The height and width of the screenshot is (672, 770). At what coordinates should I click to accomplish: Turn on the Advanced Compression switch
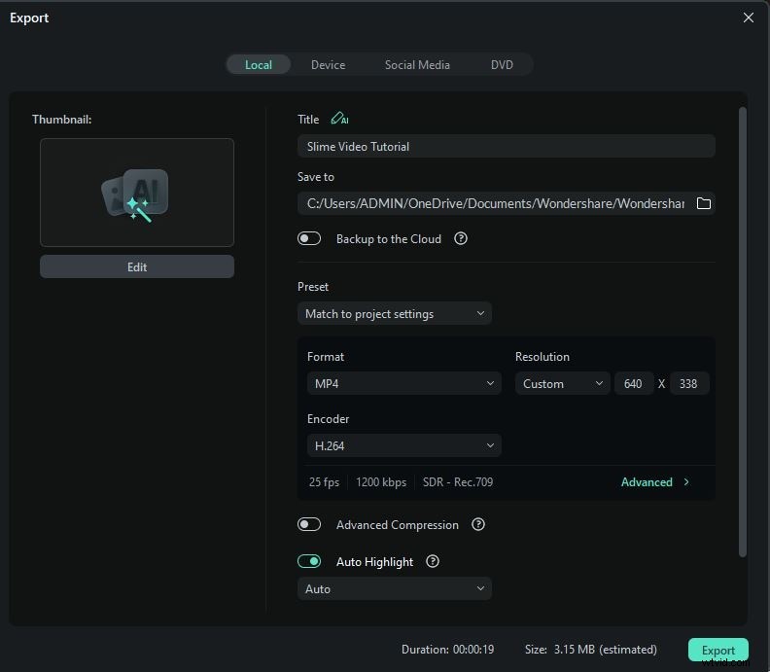coord(309,524)
